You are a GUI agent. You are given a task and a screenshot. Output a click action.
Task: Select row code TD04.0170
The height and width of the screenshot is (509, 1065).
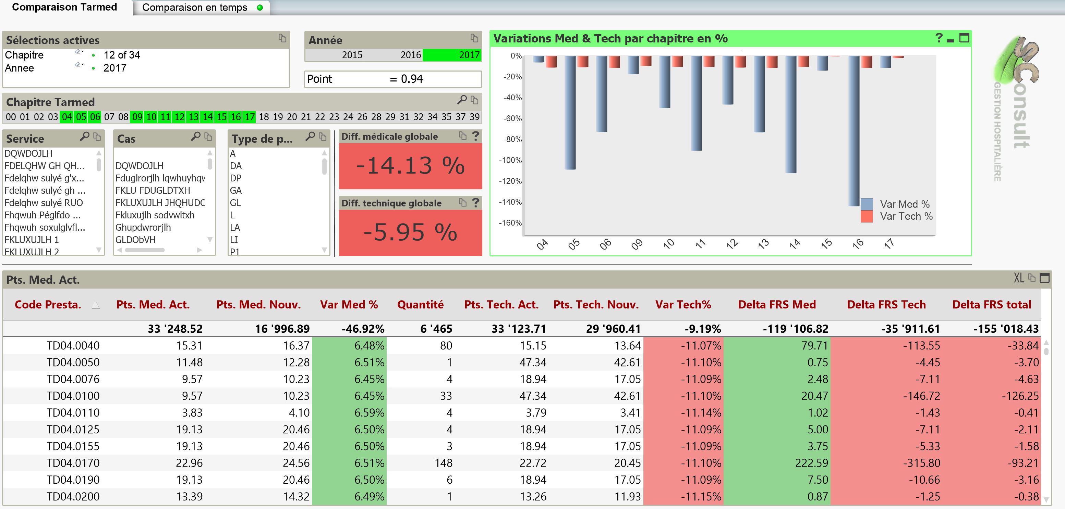(x=73, y=463)
